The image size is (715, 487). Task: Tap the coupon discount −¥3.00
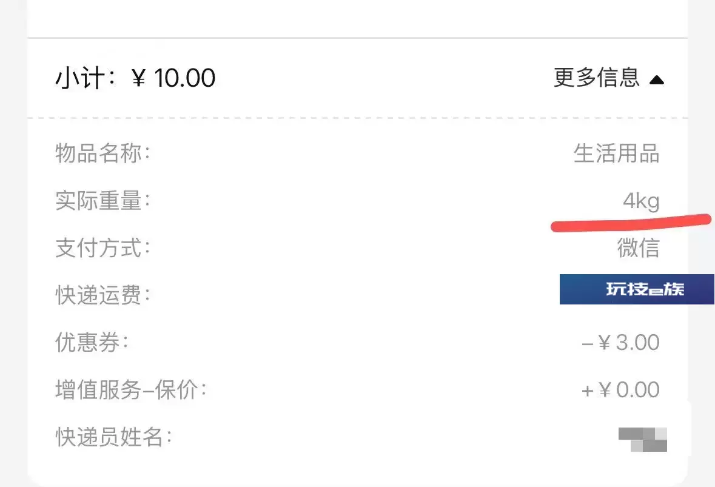pos(620,343)
